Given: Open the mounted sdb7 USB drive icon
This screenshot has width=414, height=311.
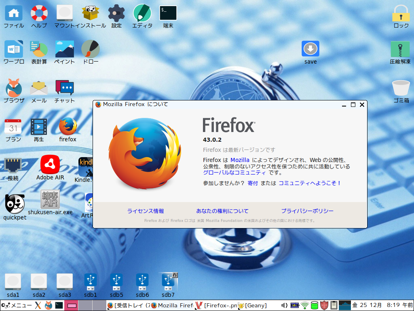Looking at the screenshot, I should pyautogui.click(x=168, y=282).
